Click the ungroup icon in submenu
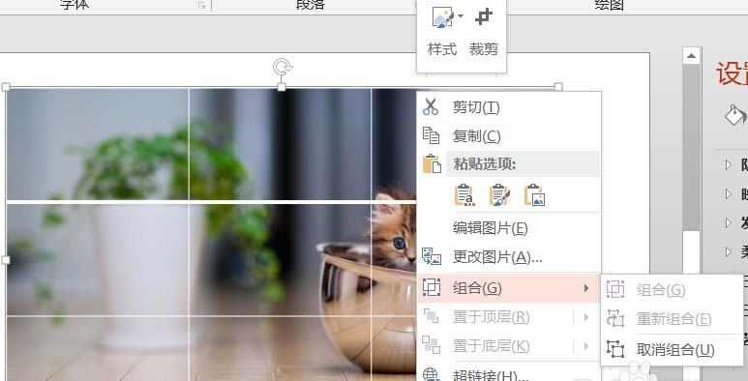Screen dimensions: 748x381 615,349
